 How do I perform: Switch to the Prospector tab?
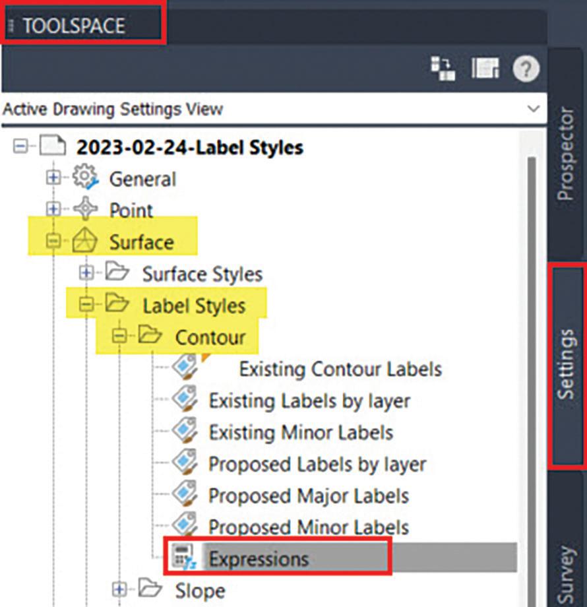pyautogui.click(x=565, y=154)
